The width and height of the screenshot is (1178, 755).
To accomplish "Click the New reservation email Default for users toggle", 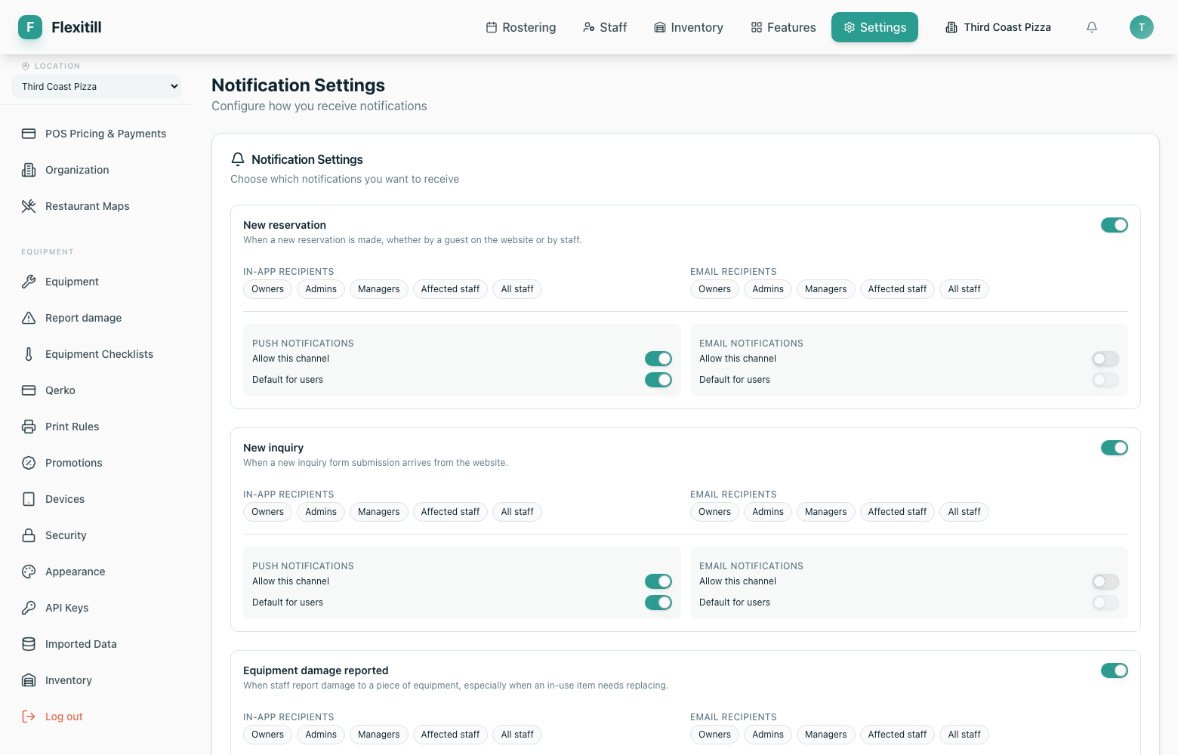I will tap(1106, 380).
